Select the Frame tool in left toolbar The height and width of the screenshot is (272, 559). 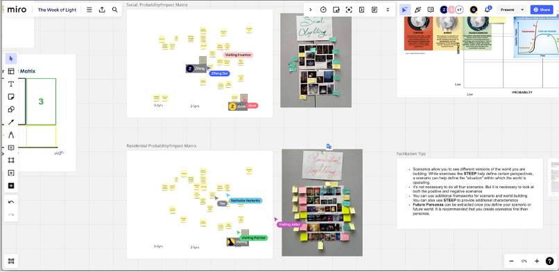[11, 161]
